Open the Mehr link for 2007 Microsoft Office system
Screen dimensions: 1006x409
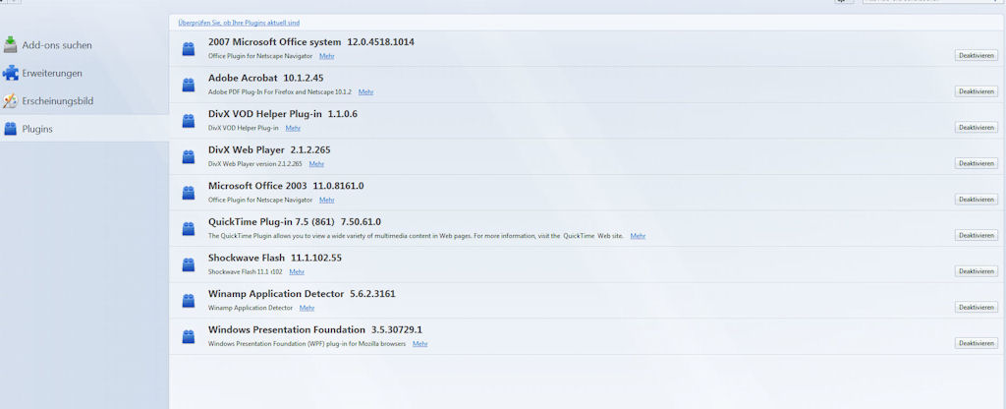click(326, 56)
